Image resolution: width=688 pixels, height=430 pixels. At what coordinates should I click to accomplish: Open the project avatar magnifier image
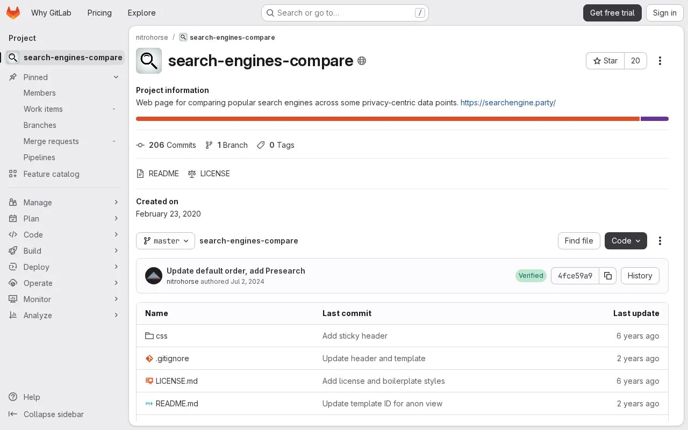pyautogui.click(x=149, y=61)
